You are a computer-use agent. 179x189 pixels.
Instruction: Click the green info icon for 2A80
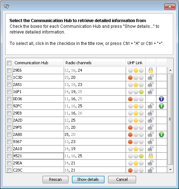pyautogui.click(x=161, y=134)
